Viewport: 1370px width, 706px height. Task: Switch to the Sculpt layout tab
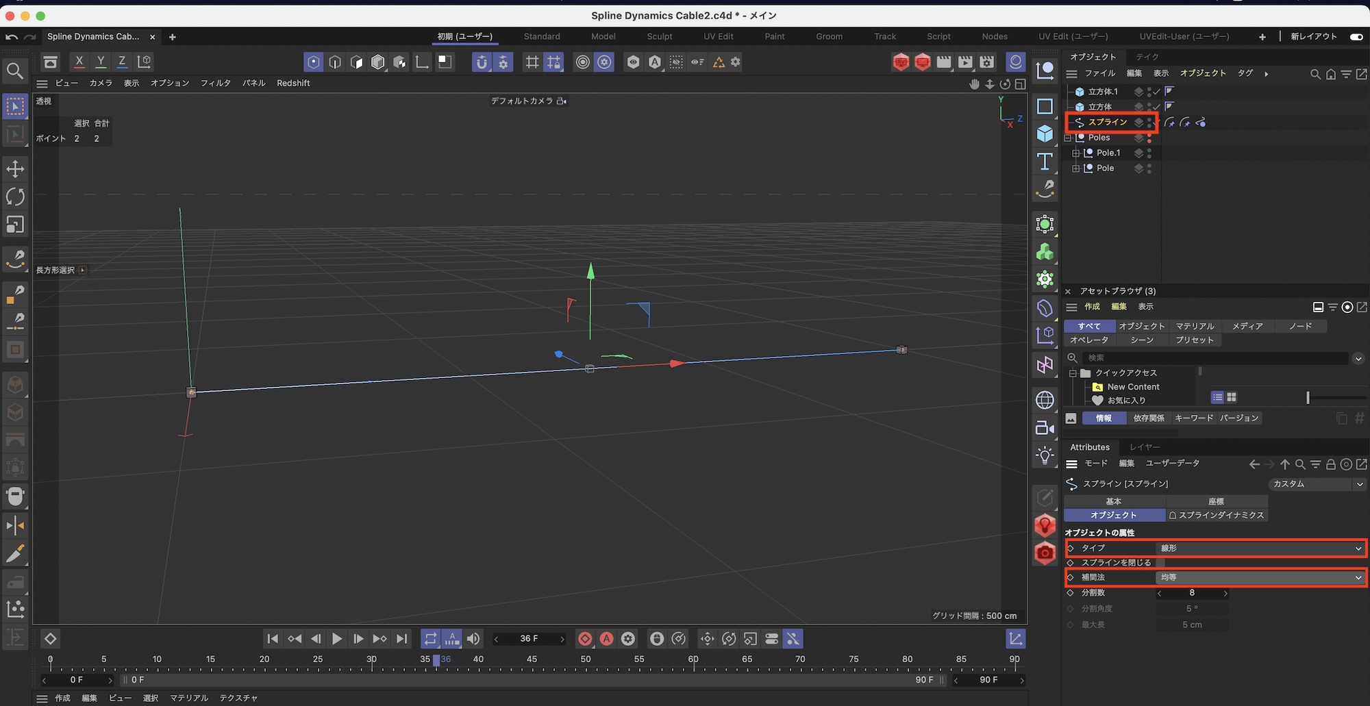[x=659, y=37]
